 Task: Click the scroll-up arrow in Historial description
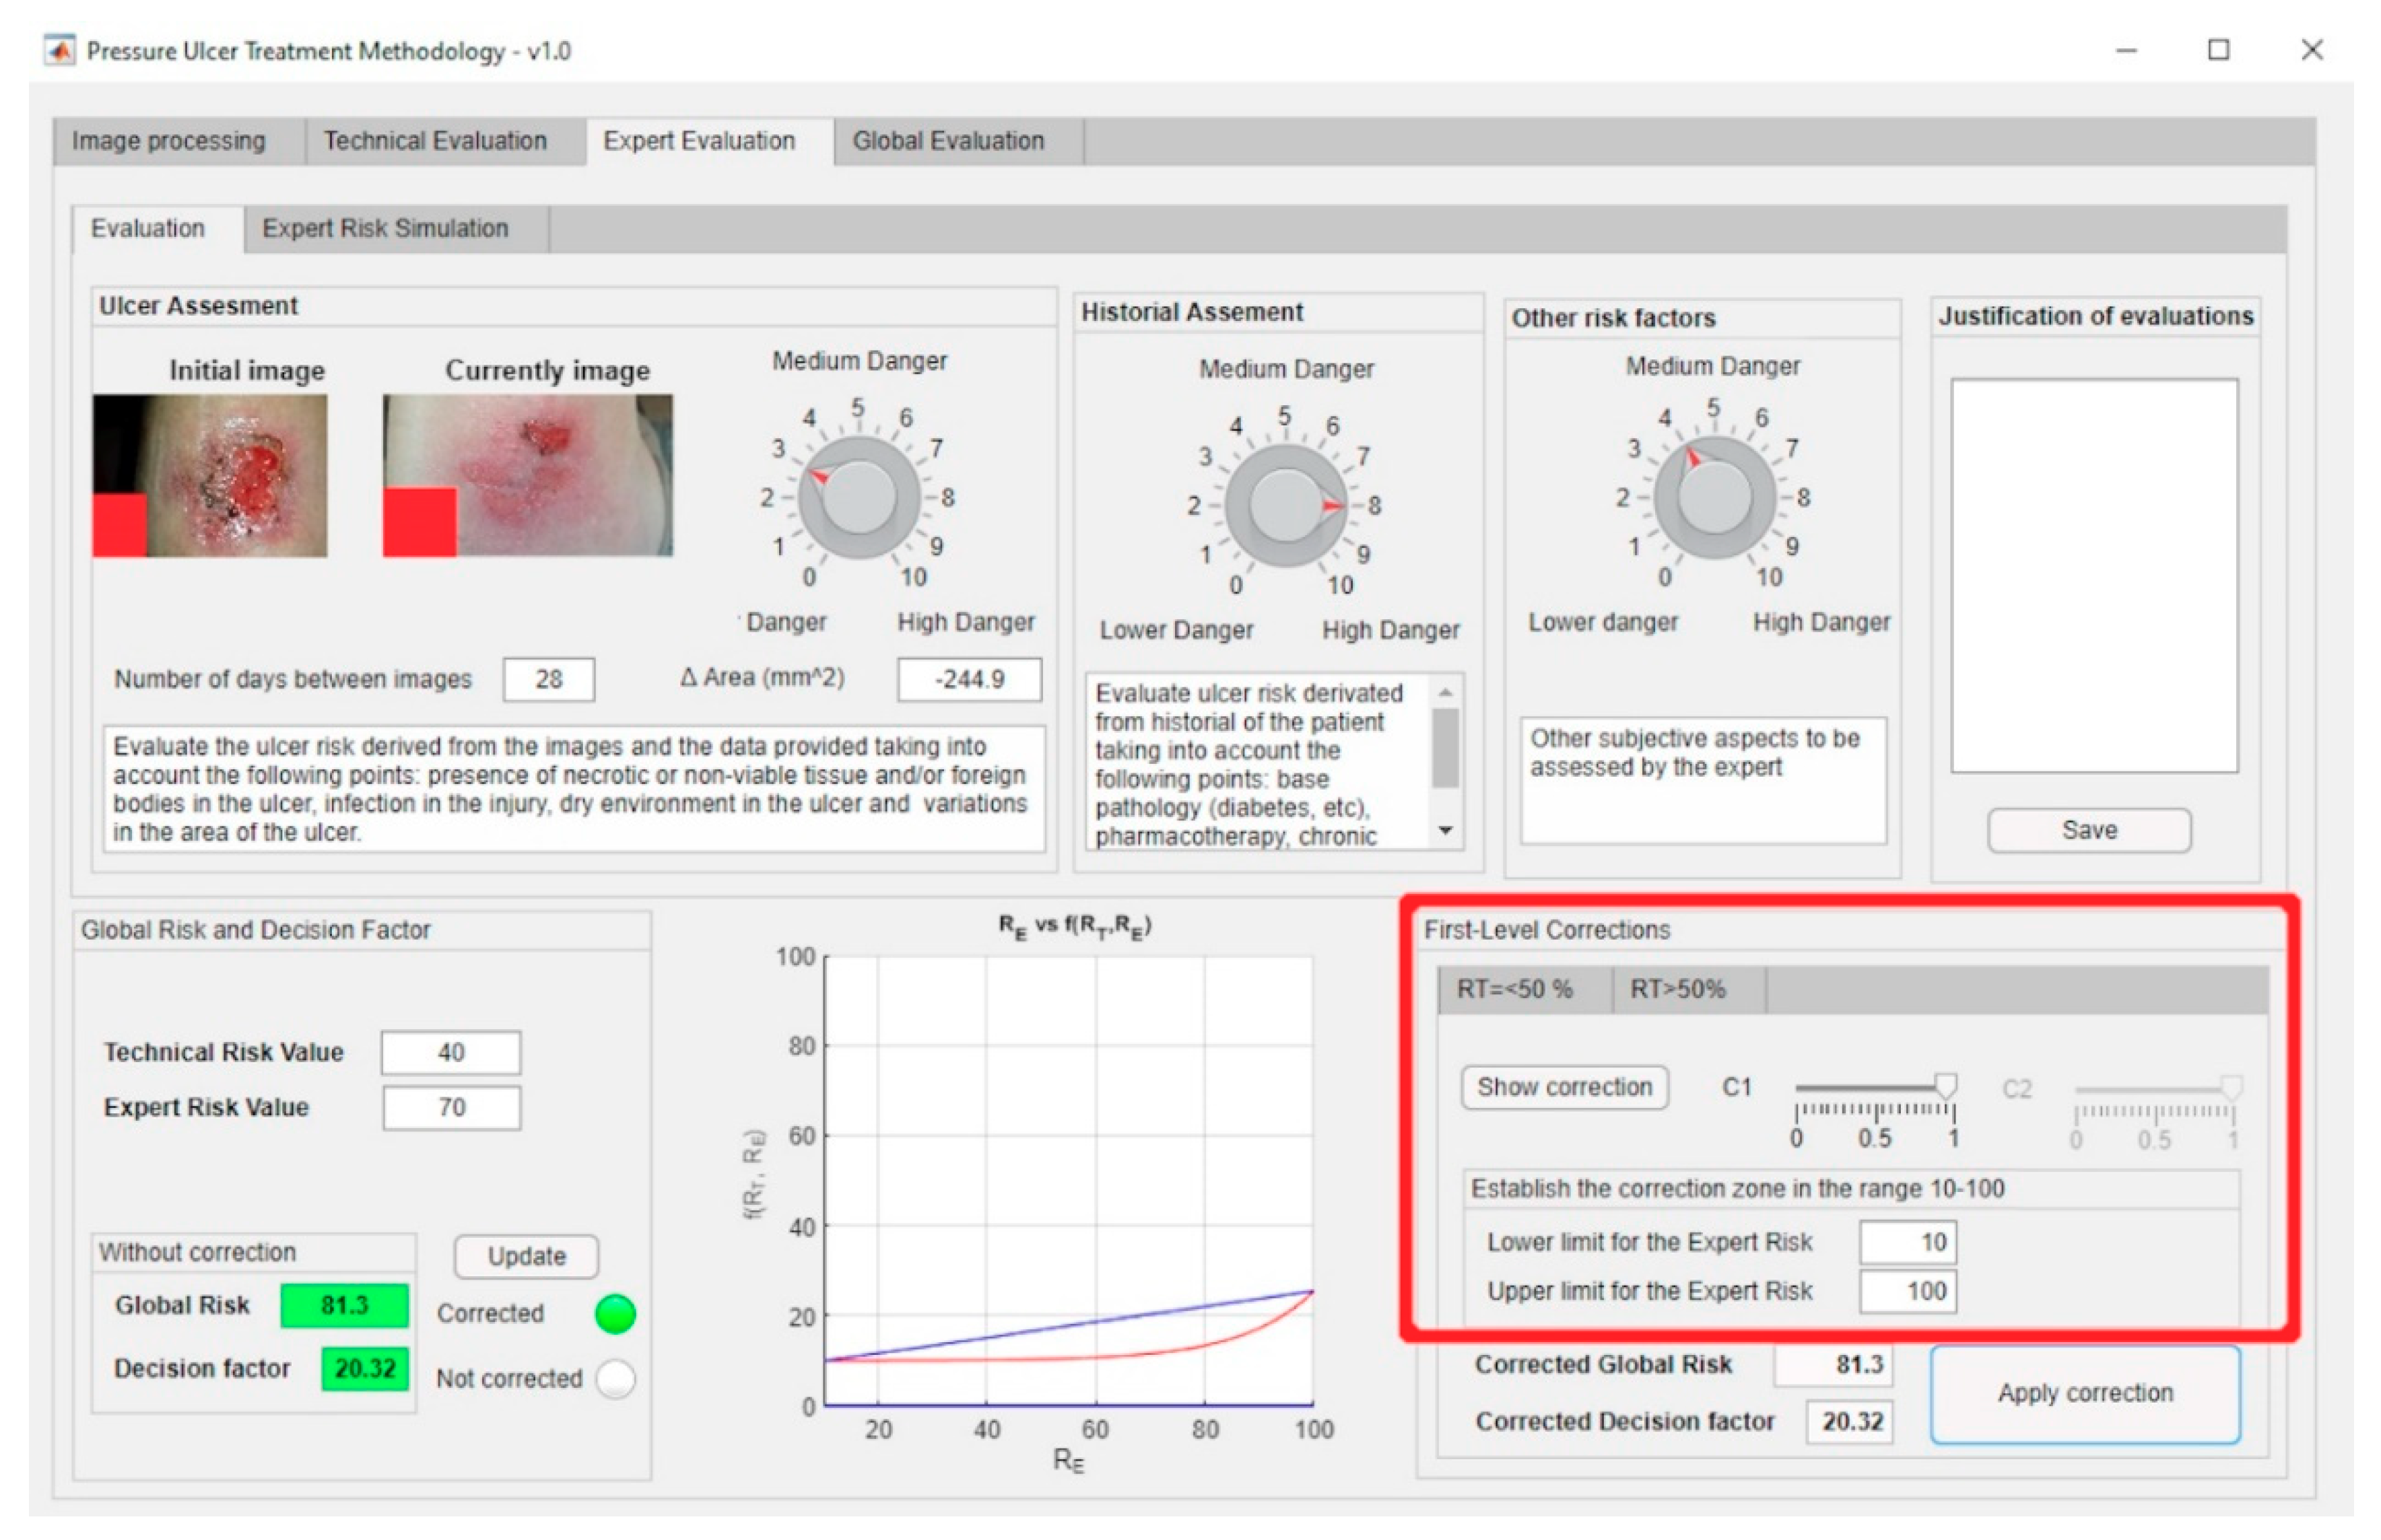[1446, 693]
